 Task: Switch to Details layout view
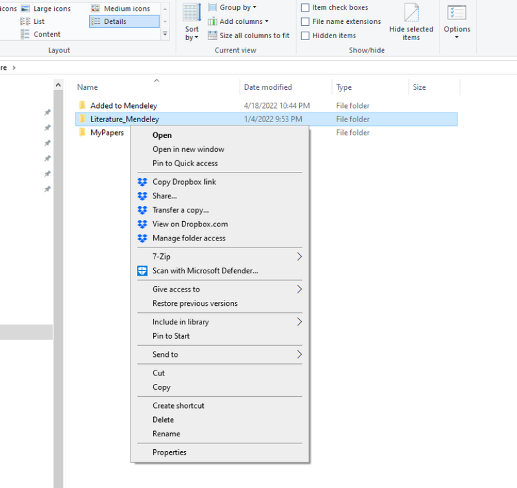(x=124, y=21)
